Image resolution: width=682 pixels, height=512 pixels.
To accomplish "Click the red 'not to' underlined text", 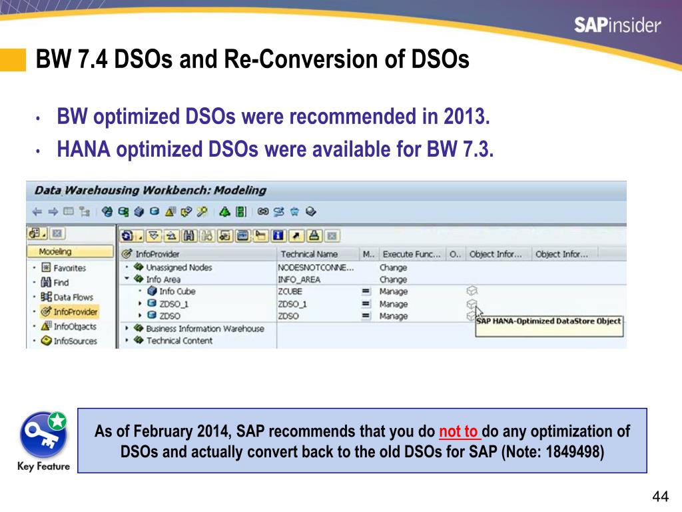I will click(x=459, y=431).
